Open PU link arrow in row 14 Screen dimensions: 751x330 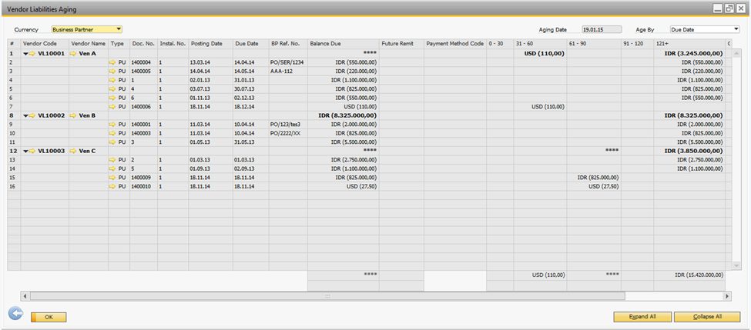point(112,168)
